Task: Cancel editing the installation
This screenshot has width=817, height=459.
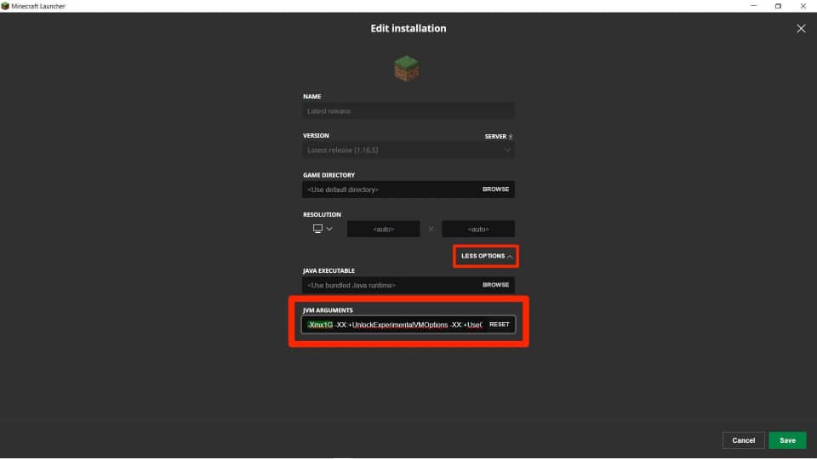Action: [744, 440]
